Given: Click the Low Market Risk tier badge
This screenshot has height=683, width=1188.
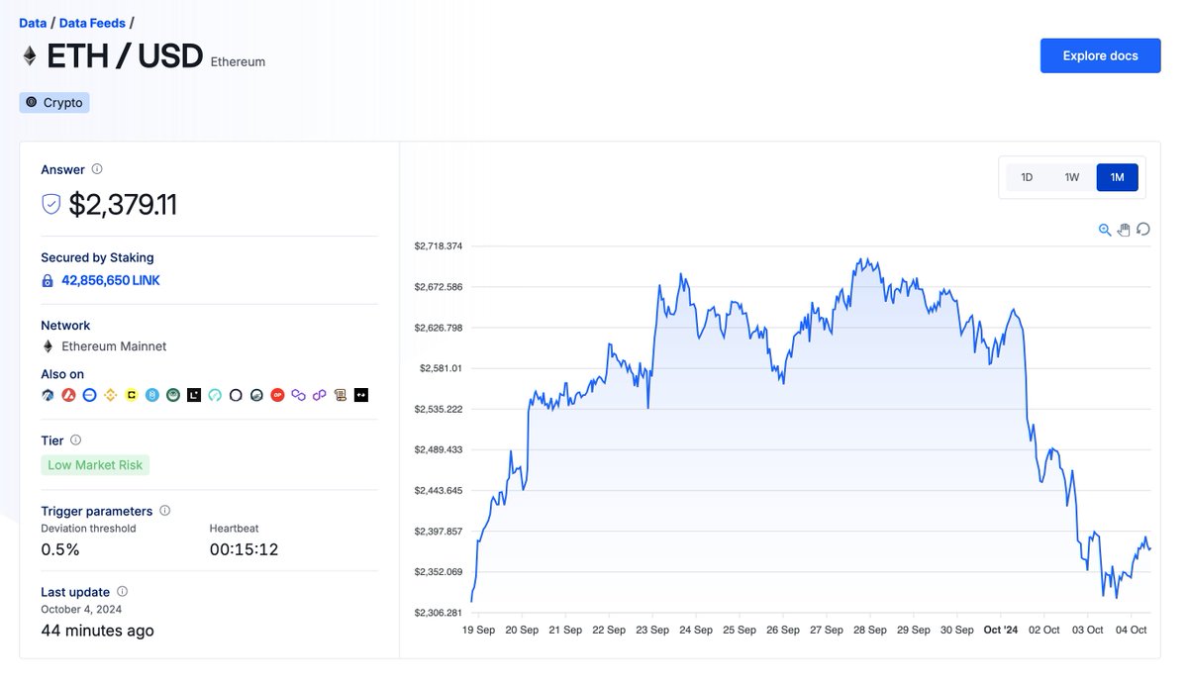Looking at the screenshot, I should (x=95, y=465).
